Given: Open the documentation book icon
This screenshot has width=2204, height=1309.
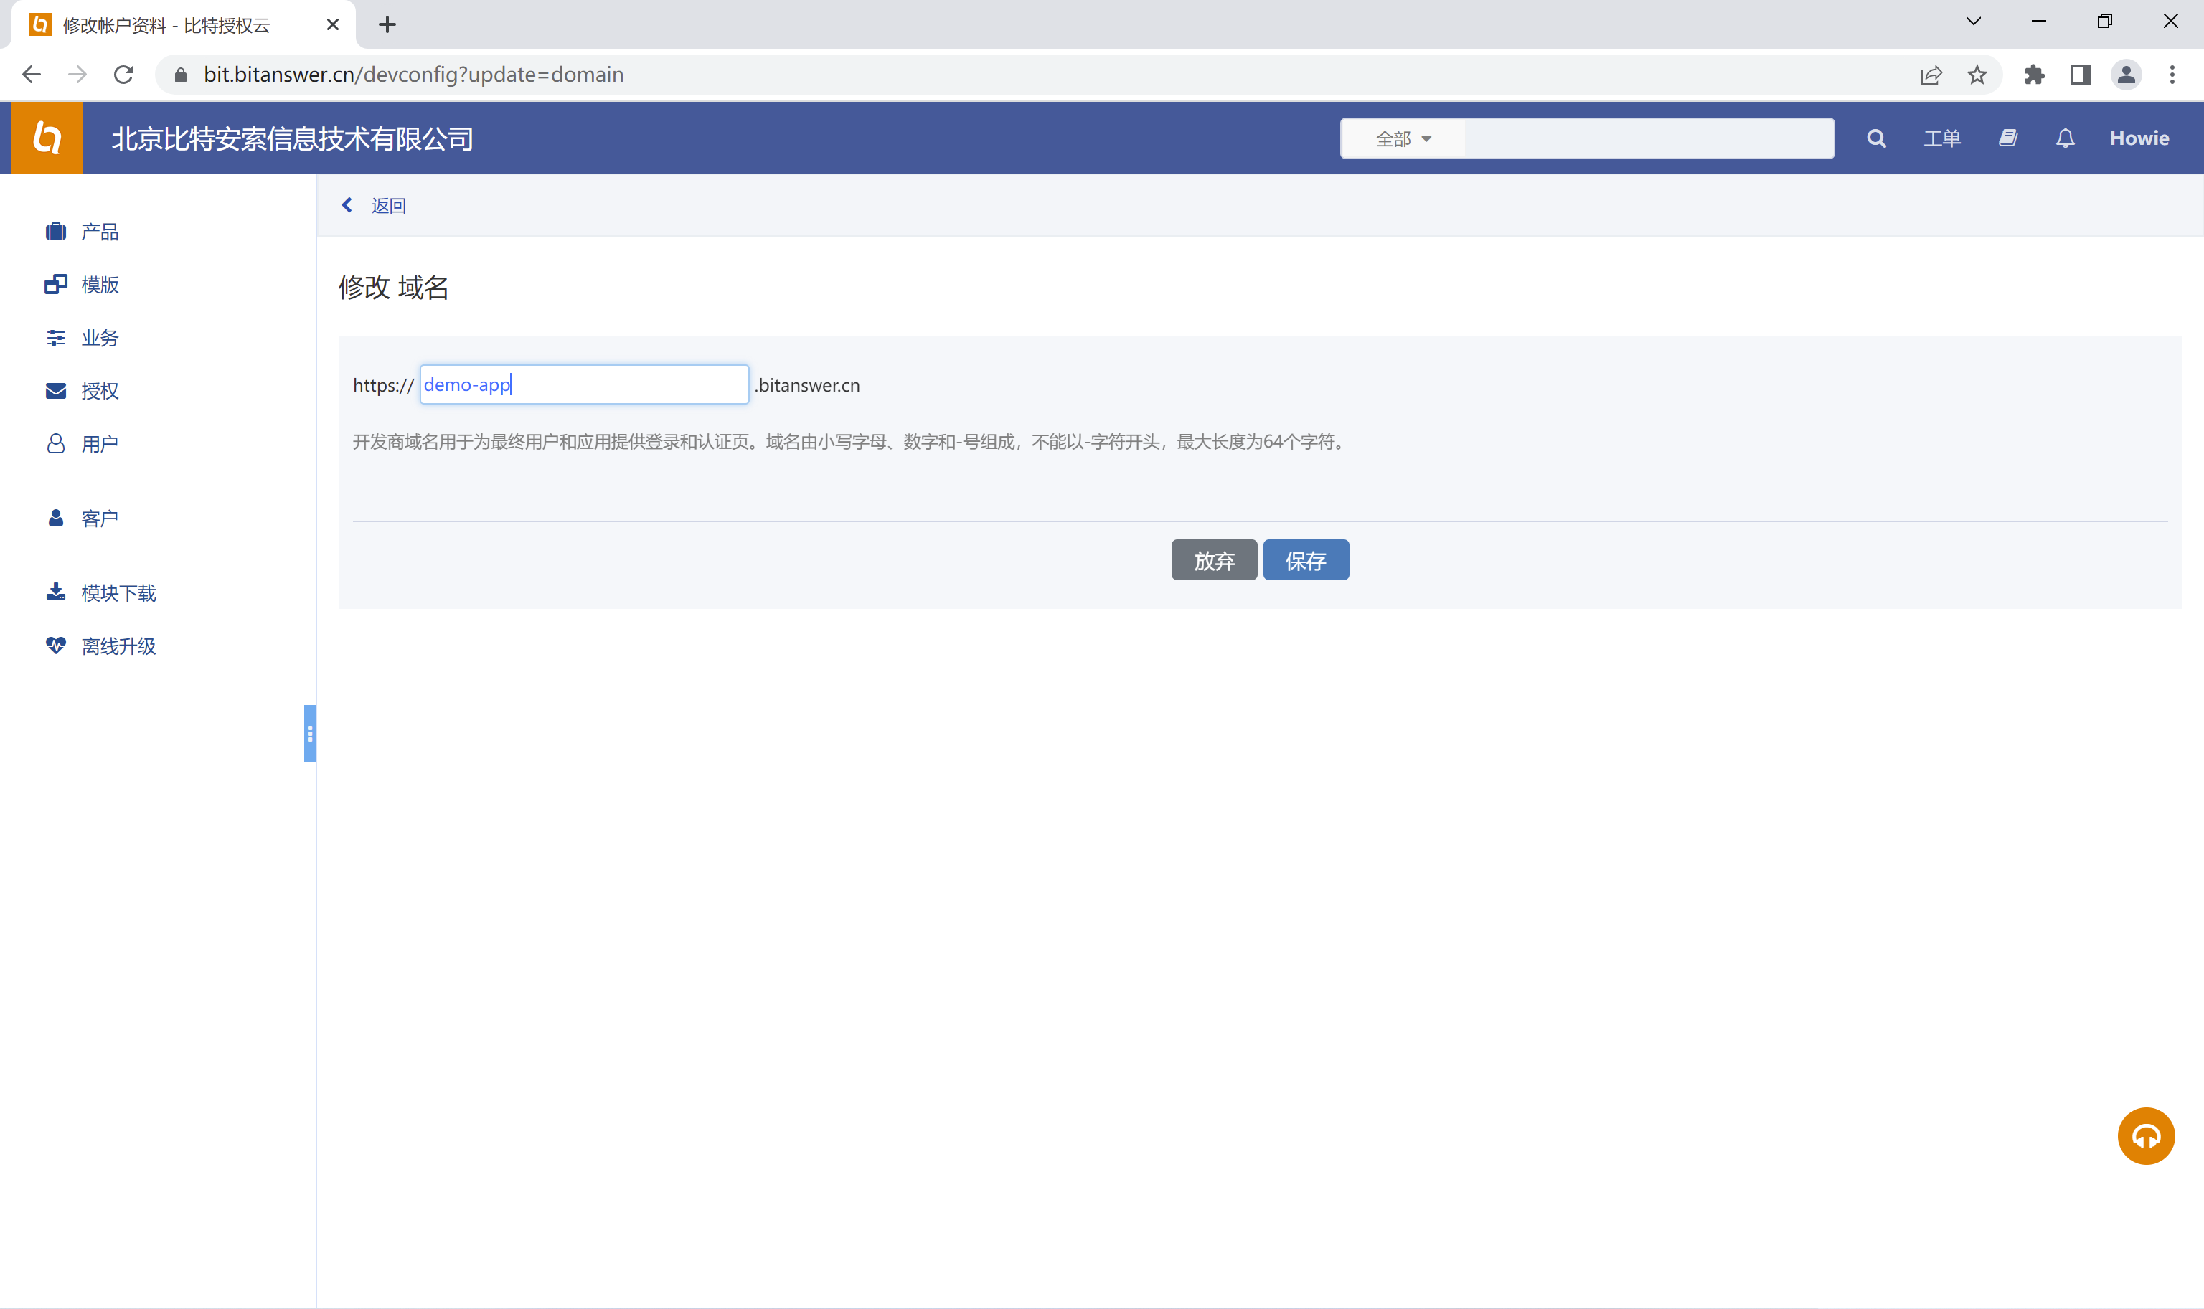Looking at the screenshot, I should coord(2008,138).
